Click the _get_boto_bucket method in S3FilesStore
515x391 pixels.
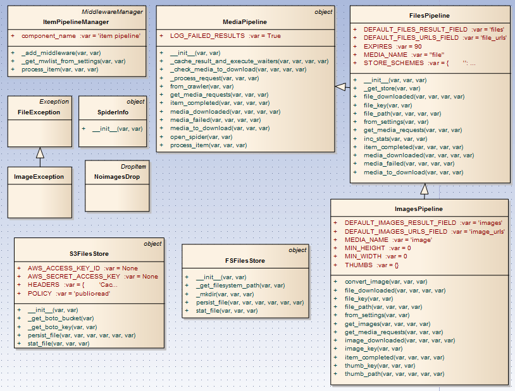pos(61,318)
